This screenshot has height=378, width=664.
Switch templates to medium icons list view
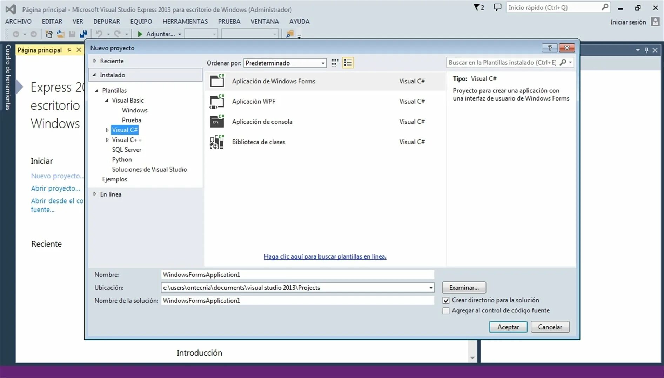pos(348,63)
